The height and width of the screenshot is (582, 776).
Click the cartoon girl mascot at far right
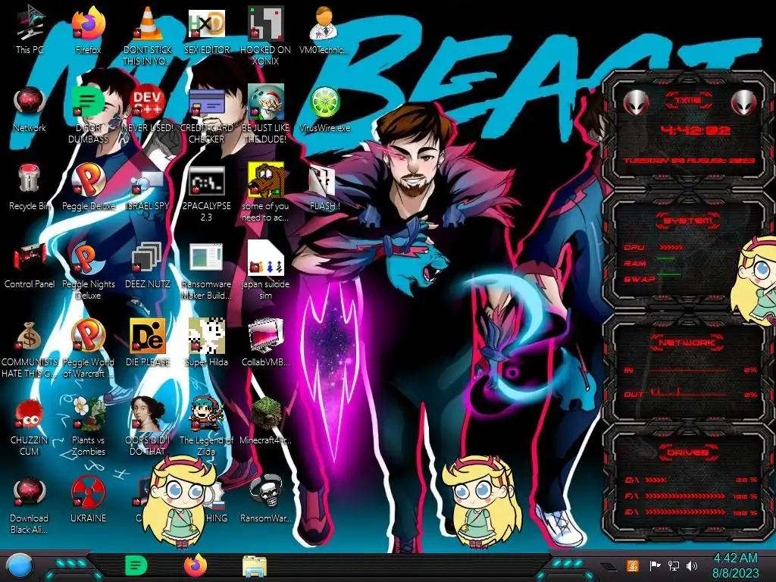coord(755,280)
